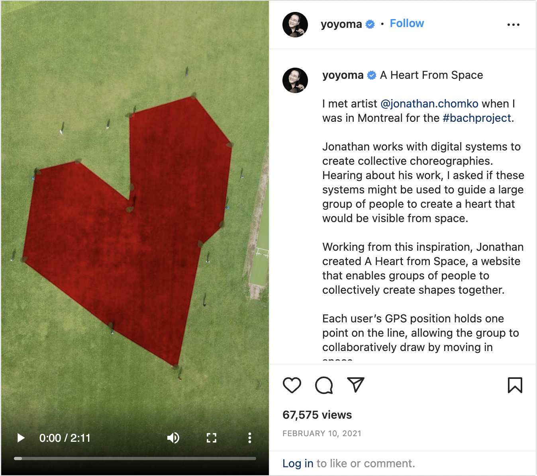Click yoyoma username in header
The image size is (537, 476).
[341, 24]
